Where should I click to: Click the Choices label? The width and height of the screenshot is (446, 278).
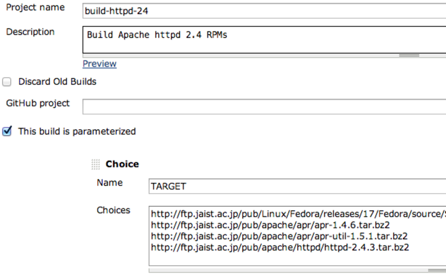113,210
